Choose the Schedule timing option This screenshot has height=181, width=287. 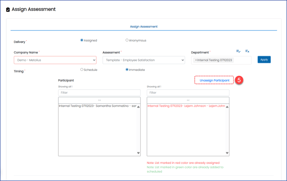[82, 70]
